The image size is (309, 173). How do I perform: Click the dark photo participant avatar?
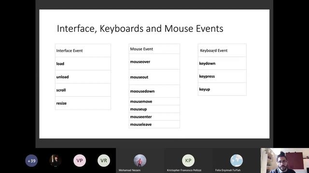(56, 161)
